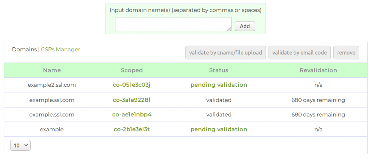Screen dimensions: 373x160
Task: Select the example2.ssl.com domain name cell
Action: [52, 85]
